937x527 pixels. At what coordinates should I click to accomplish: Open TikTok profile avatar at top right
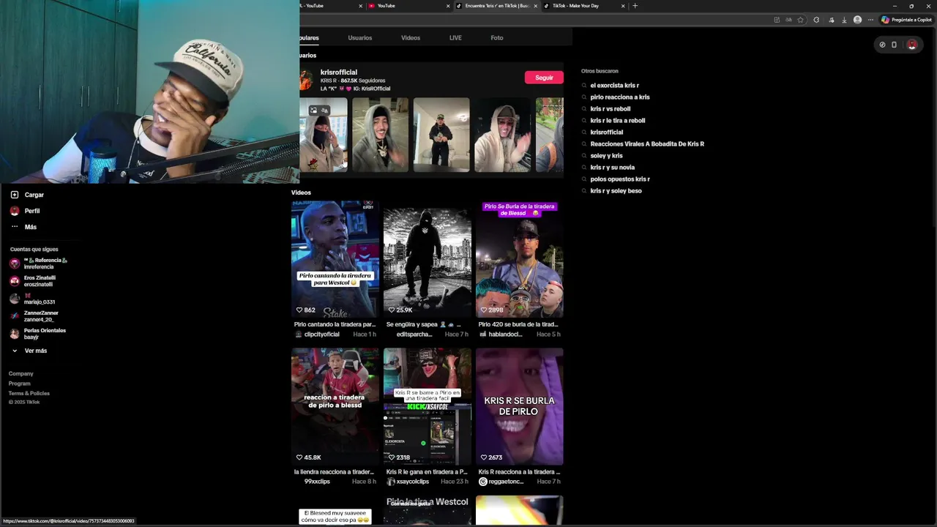[x=912, y=45]
